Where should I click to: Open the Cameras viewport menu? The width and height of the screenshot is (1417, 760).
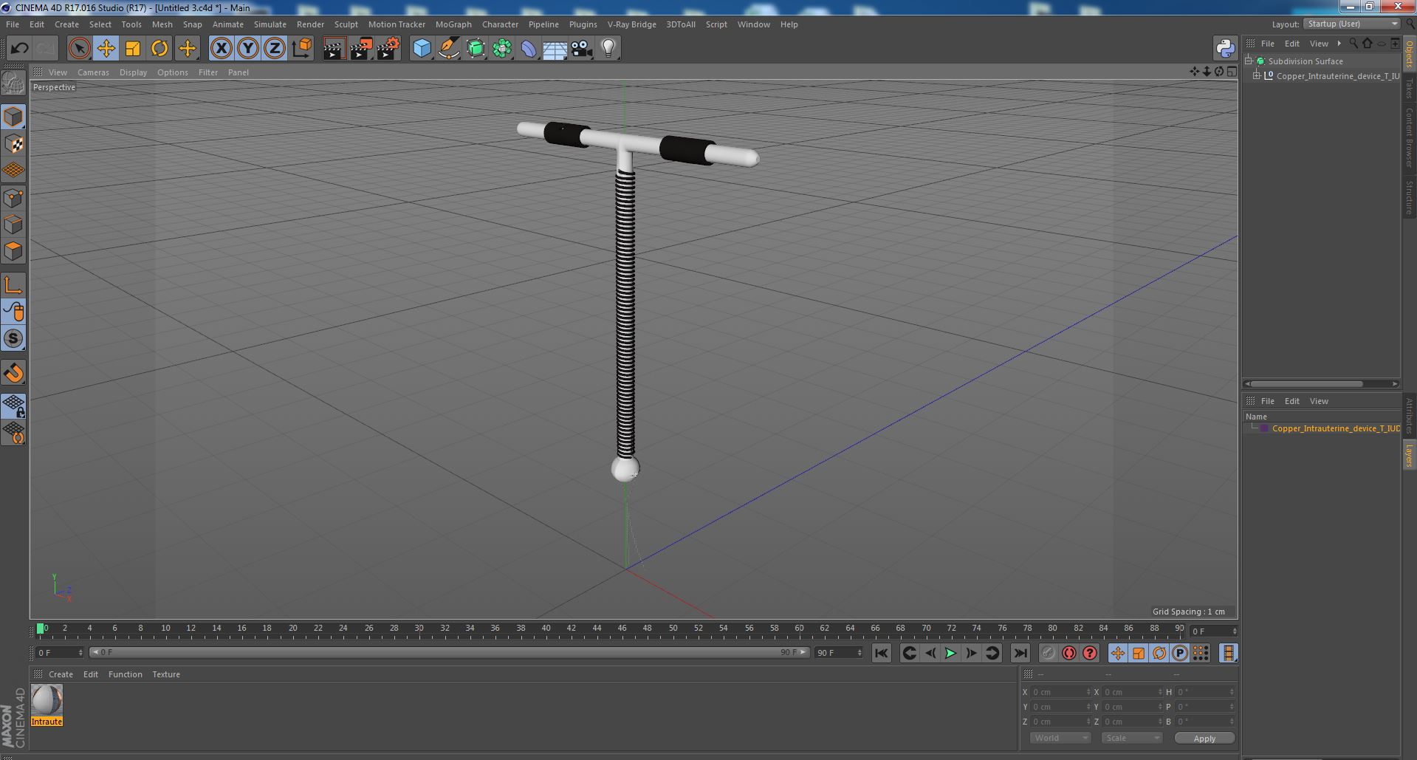93,72
